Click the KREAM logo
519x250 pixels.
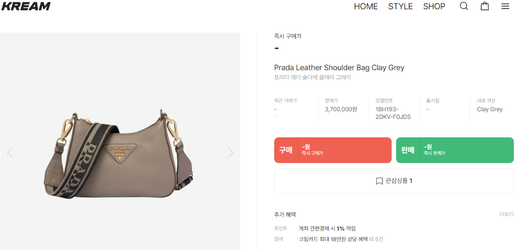26,6
